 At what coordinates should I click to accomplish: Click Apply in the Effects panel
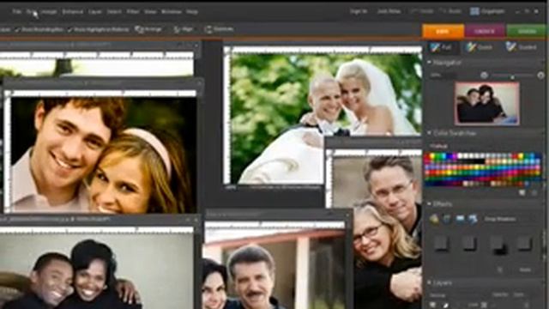[x=524, y=270]
